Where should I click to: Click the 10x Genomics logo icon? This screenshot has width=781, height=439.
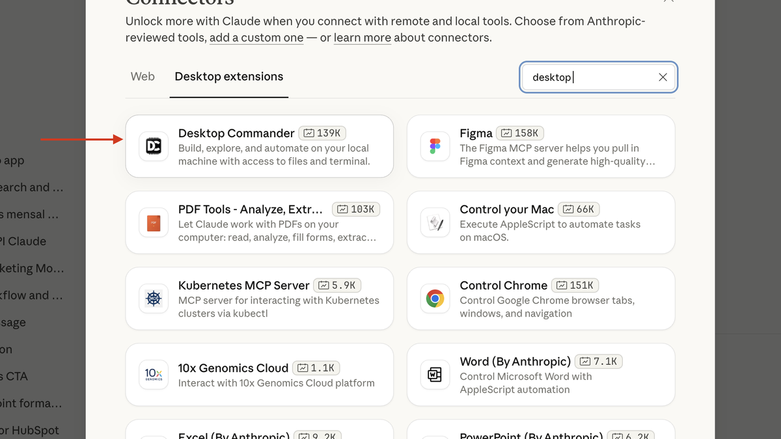154,375
